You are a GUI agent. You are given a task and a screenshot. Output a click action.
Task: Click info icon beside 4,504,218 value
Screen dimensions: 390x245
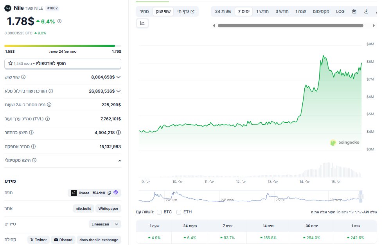point(119,132)
